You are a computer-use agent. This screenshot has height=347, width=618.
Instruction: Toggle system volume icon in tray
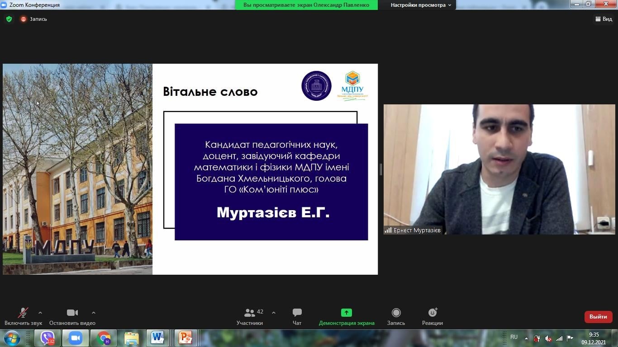pyautogui.click(x=548, y=338)
